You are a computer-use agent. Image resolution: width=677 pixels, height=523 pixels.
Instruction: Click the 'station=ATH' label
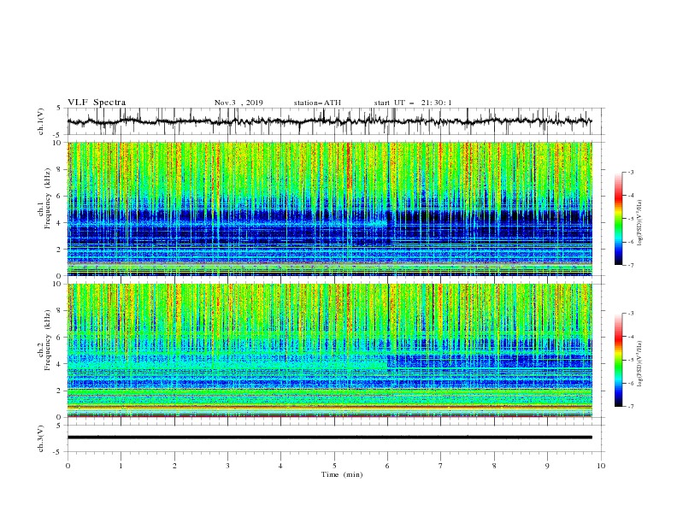(x=317, y=103)
